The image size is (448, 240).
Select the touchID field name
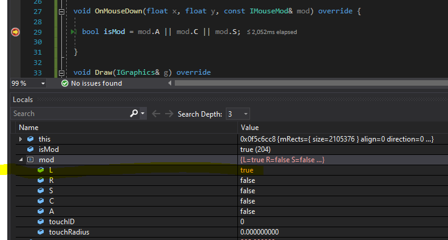(x=62, y=222)
